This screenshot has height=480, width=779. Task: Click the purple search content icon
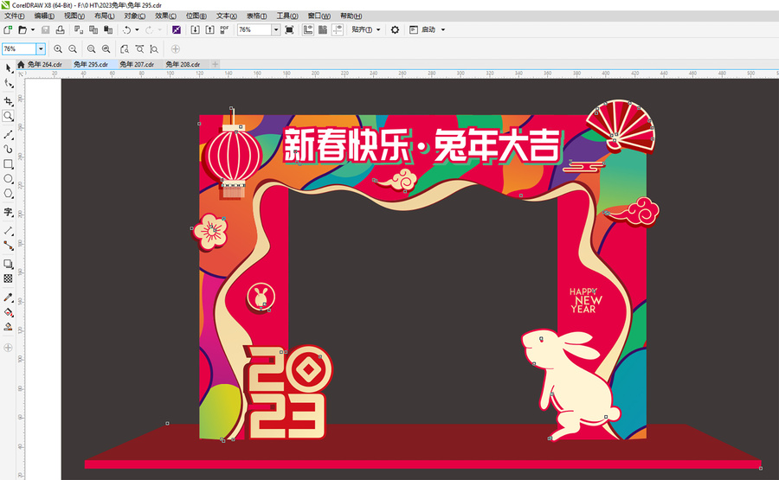point(177,29)
